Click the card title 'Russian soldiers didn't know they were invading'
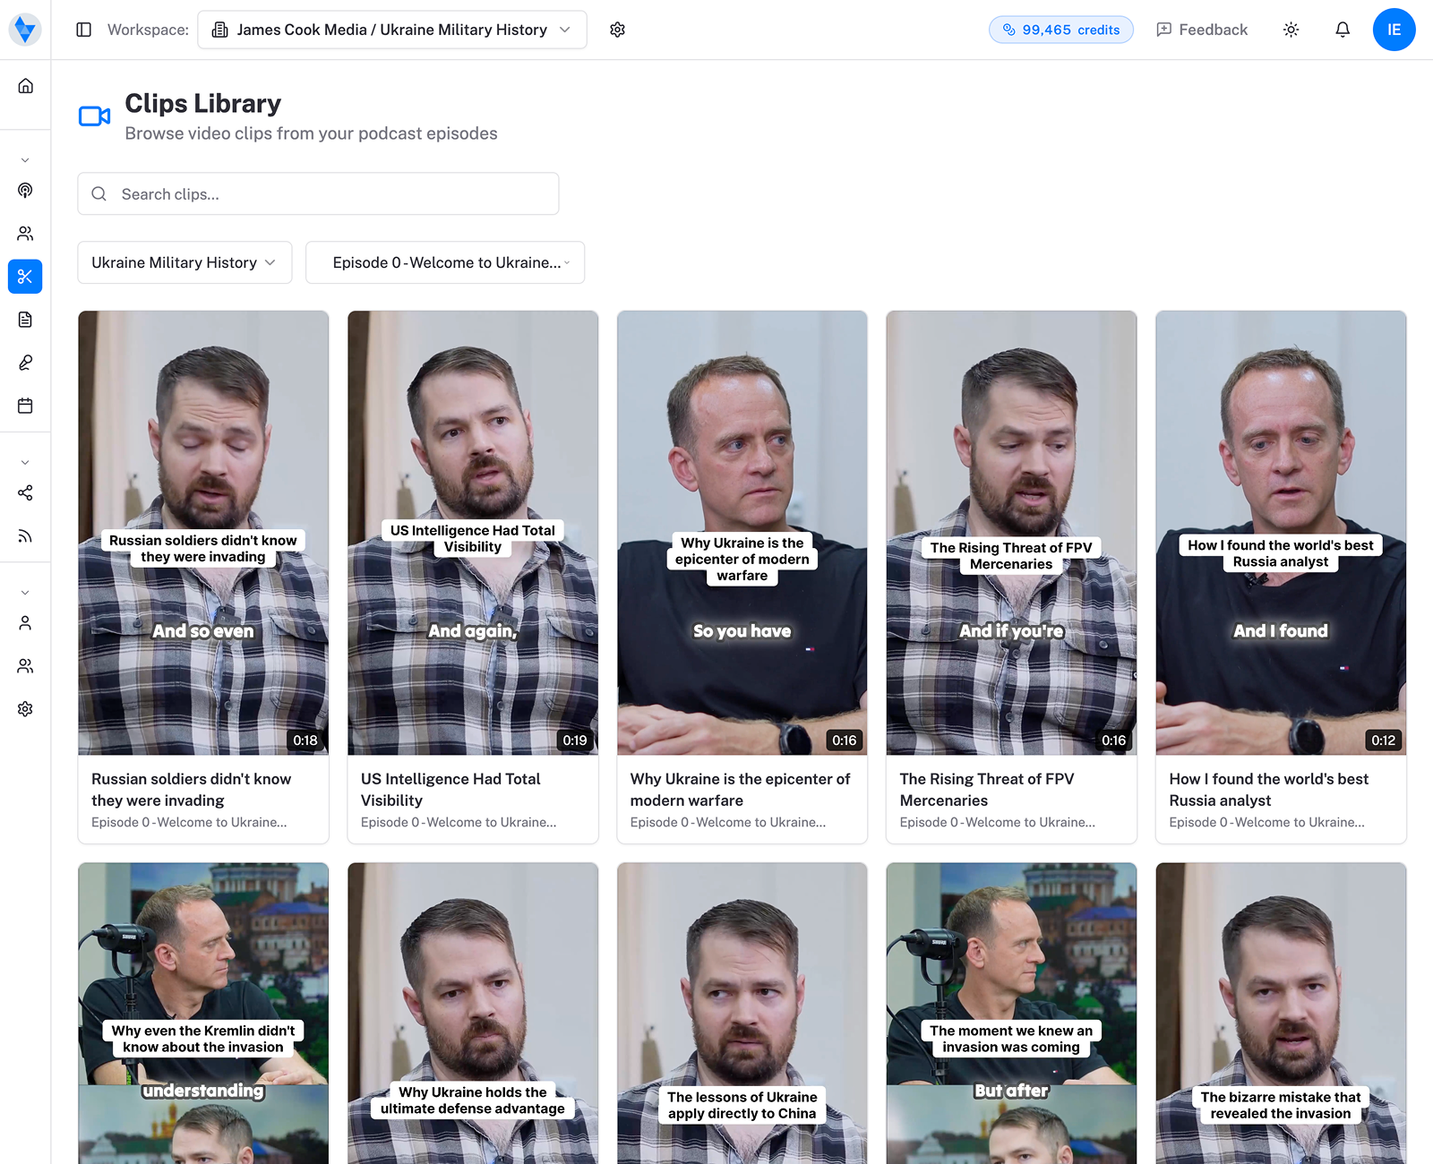1433x1164 pixels. click(192, 790)
